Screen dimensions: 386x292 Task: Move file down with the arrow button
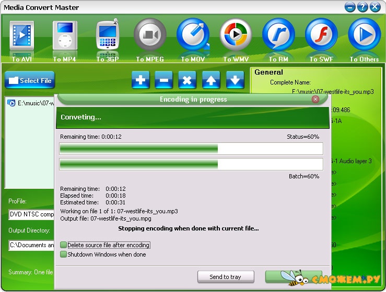(x=235, y=80)
